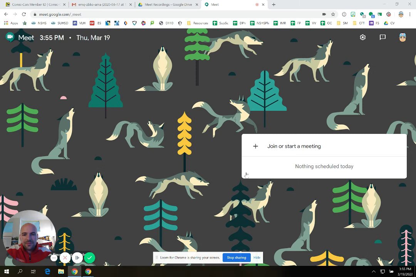
Task: Open the OC sheets bookmark
Action: (326, 23)
